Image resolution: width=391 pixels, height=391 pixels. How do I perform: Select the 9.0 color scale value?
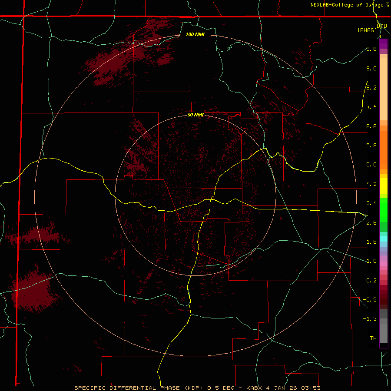point(371,68)
